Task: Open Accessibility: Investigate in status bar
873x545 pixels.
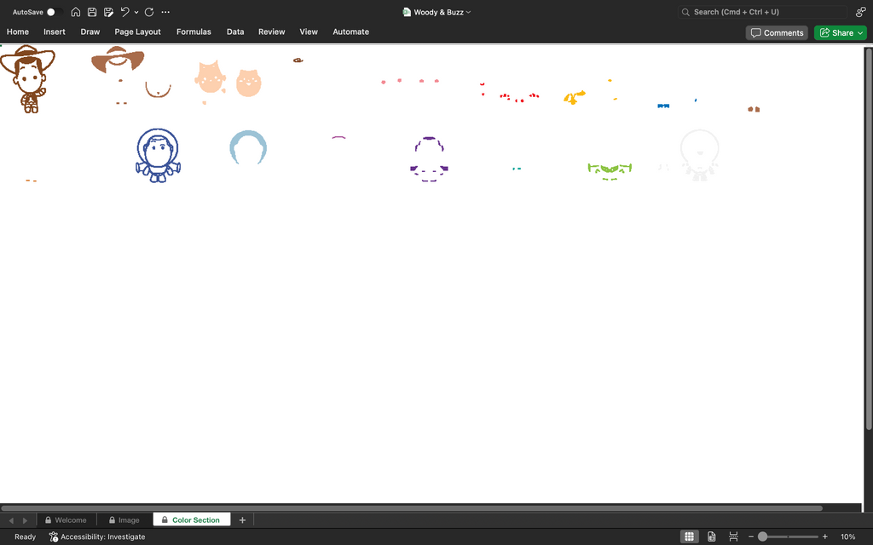Action: tap(97, 536)
